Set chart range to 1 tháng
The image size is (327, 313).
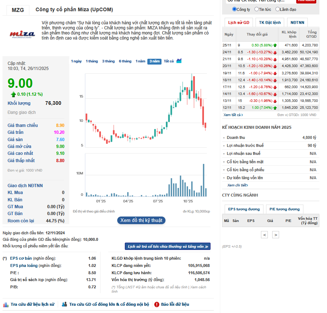coord(92,61)
